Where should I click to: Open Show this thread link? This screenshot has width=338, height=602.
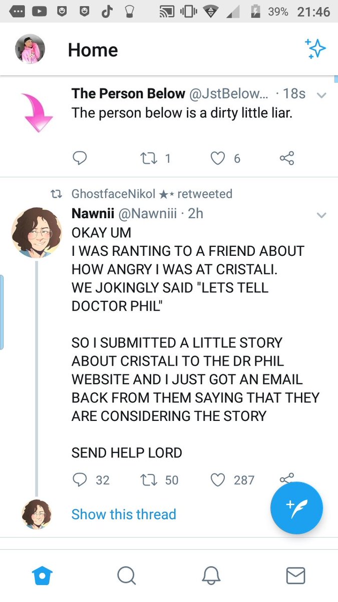(124, 514)
